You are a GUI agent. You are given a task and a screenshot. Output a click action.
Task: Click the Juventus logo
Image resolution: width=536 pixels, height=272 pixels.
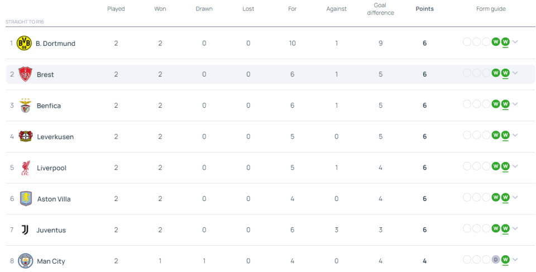pyautogui.click(x=25, y=230)
